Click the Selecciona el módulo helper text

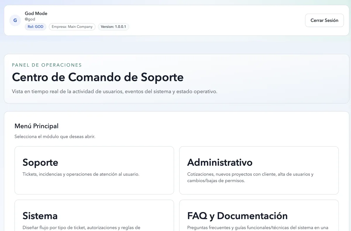pos(55,136)
